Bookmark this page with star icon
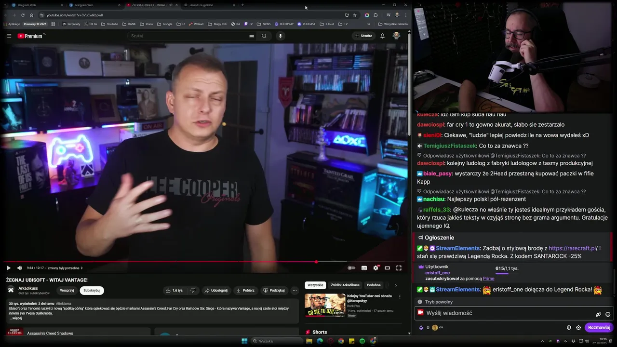The width and height of the screenshot is (617, 347). (355, 15)
